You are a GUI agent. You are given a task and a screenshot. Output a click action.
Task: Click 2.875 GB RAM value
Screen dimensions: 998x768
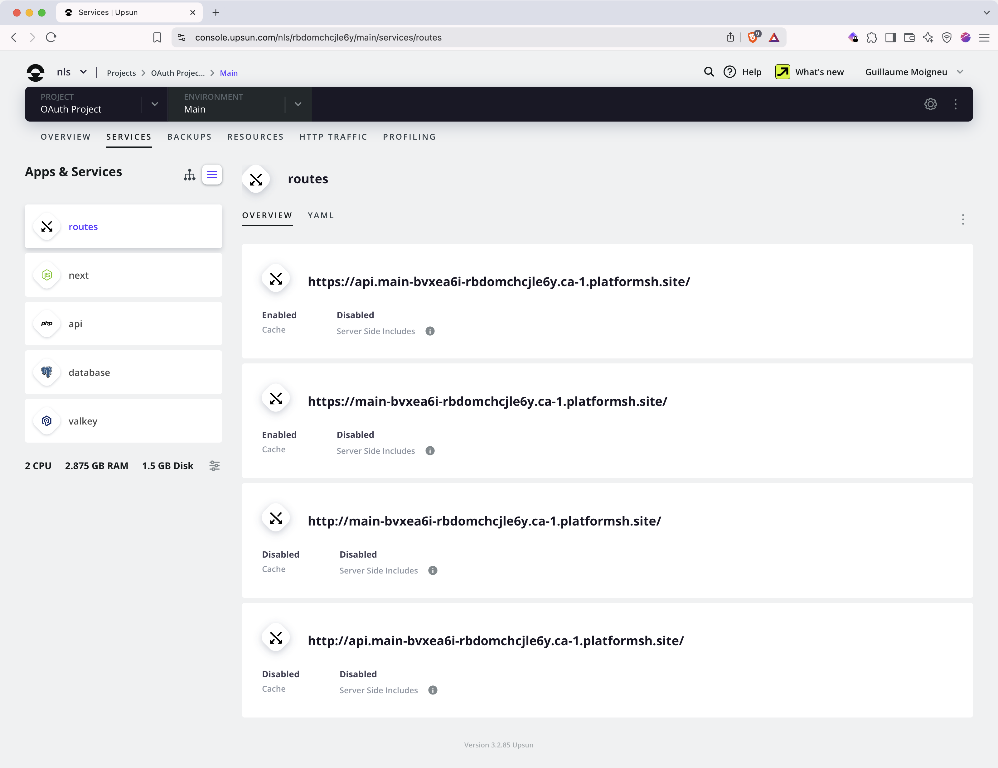(96, 465)
